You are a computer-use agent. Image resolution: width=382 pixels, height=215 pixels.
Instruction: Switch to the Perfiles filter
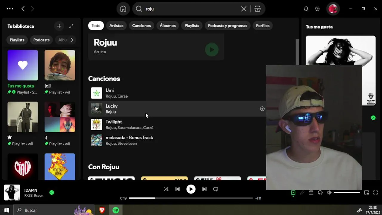(x=263, y=26)
